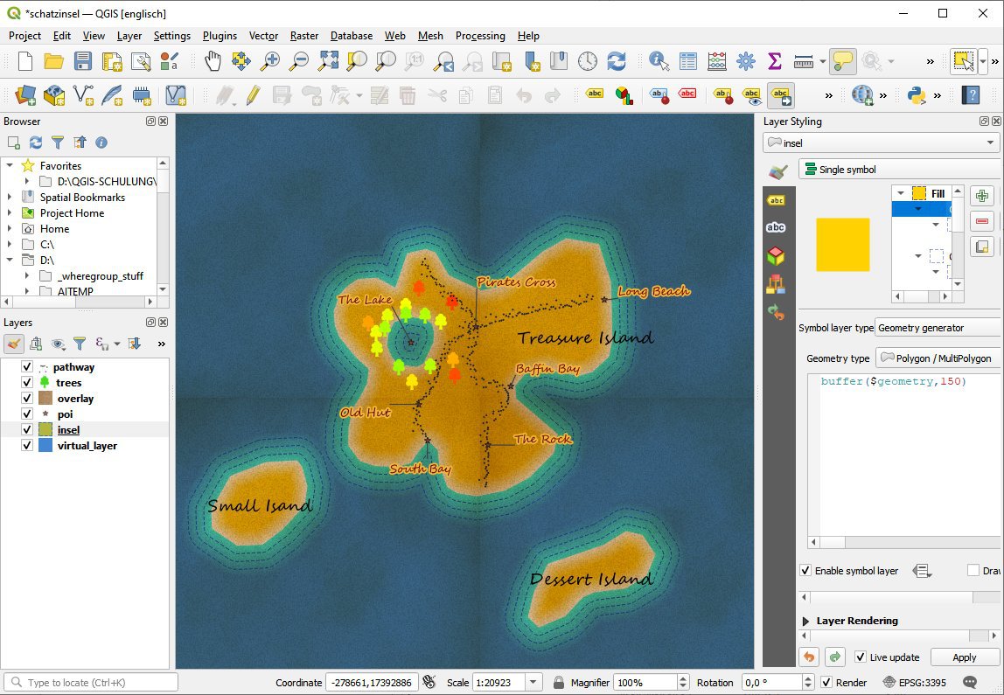Image resolution: width=1004 pixels, height=695 pixels.
Task: Open the 3D View tab in Layer Styling
Action: tap(775, 256)
